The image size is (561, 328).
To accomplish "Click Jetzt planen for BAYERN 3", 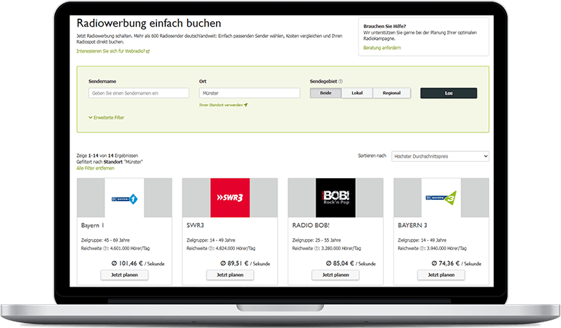I will (x=441, y=275).
